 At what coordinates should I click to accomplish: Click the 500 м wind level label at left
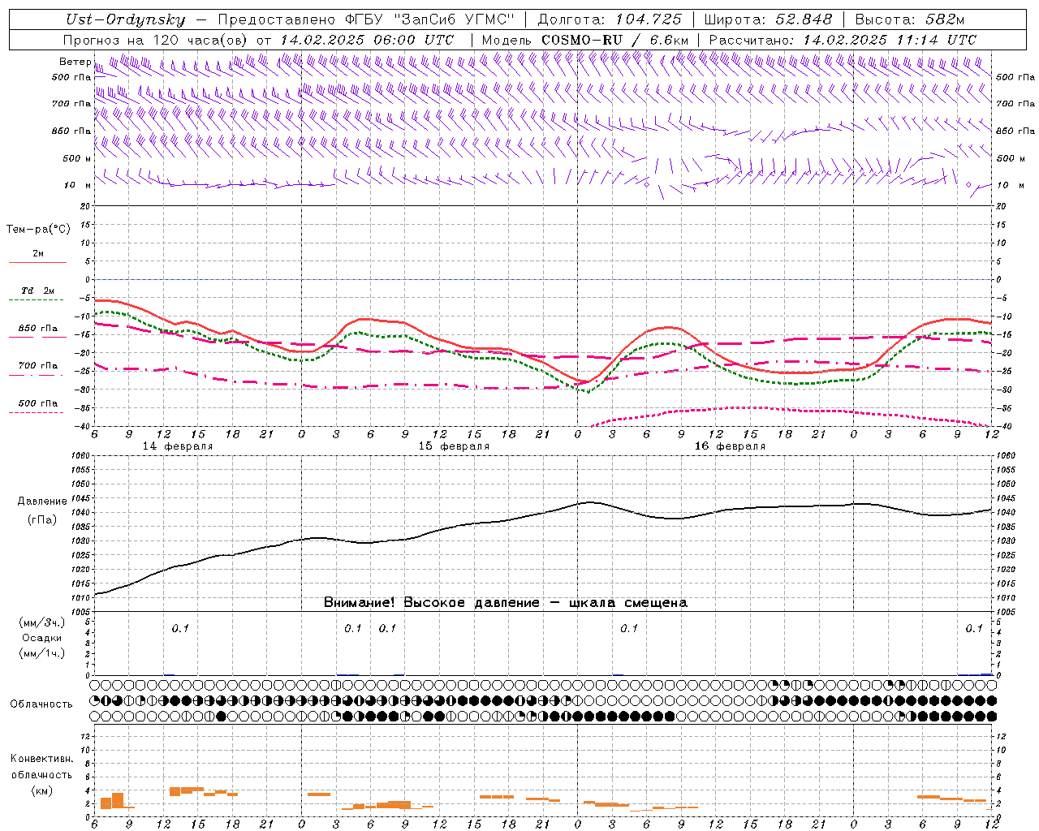(77, 159)
